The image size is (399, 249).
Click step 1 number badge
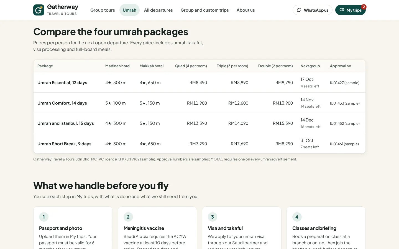(44, 217)
